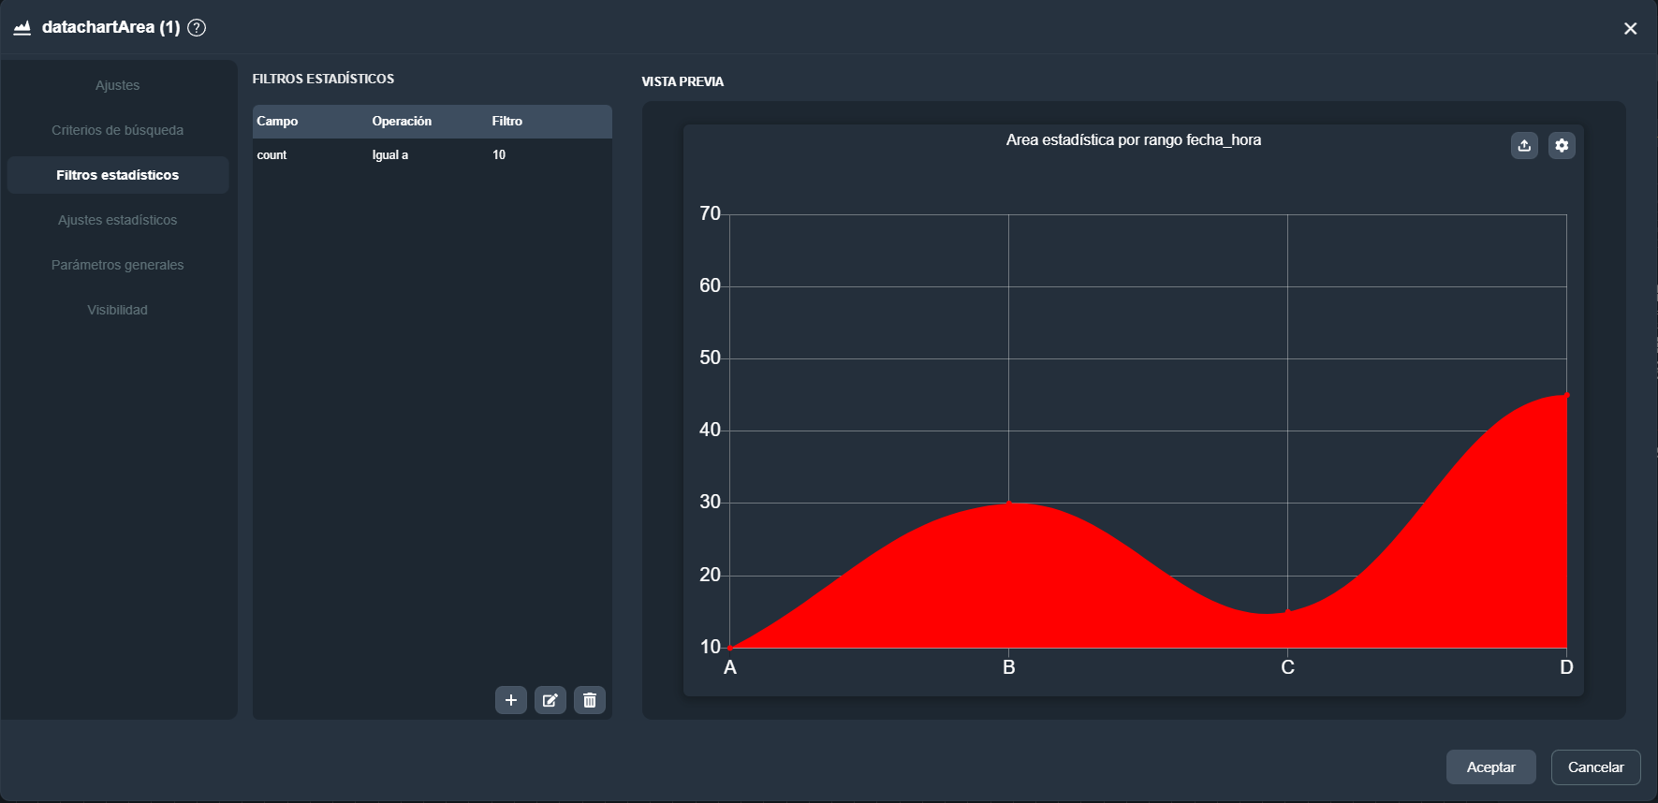Select the Filtros estadísticos tab
Viewport: 1658px width, 803px height.
[x=118, y=175]
